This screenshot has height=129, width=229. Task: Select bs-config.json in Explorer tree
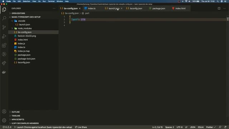(x=25, y=32)
